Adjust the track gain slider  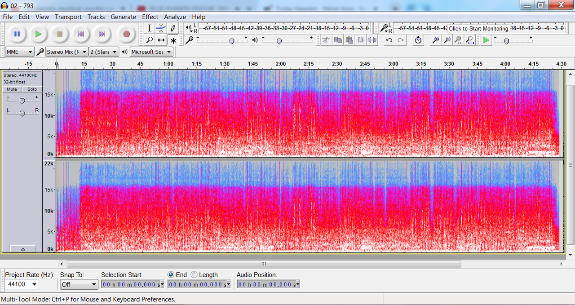coord(22,101)
